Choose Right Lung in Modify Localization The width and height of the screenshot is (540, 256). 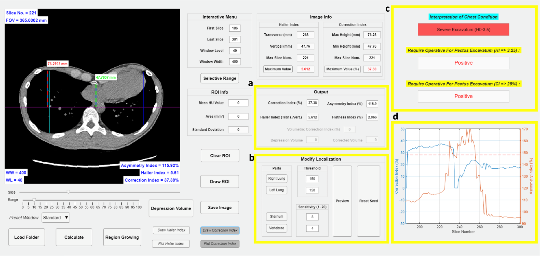coord(276,179)
